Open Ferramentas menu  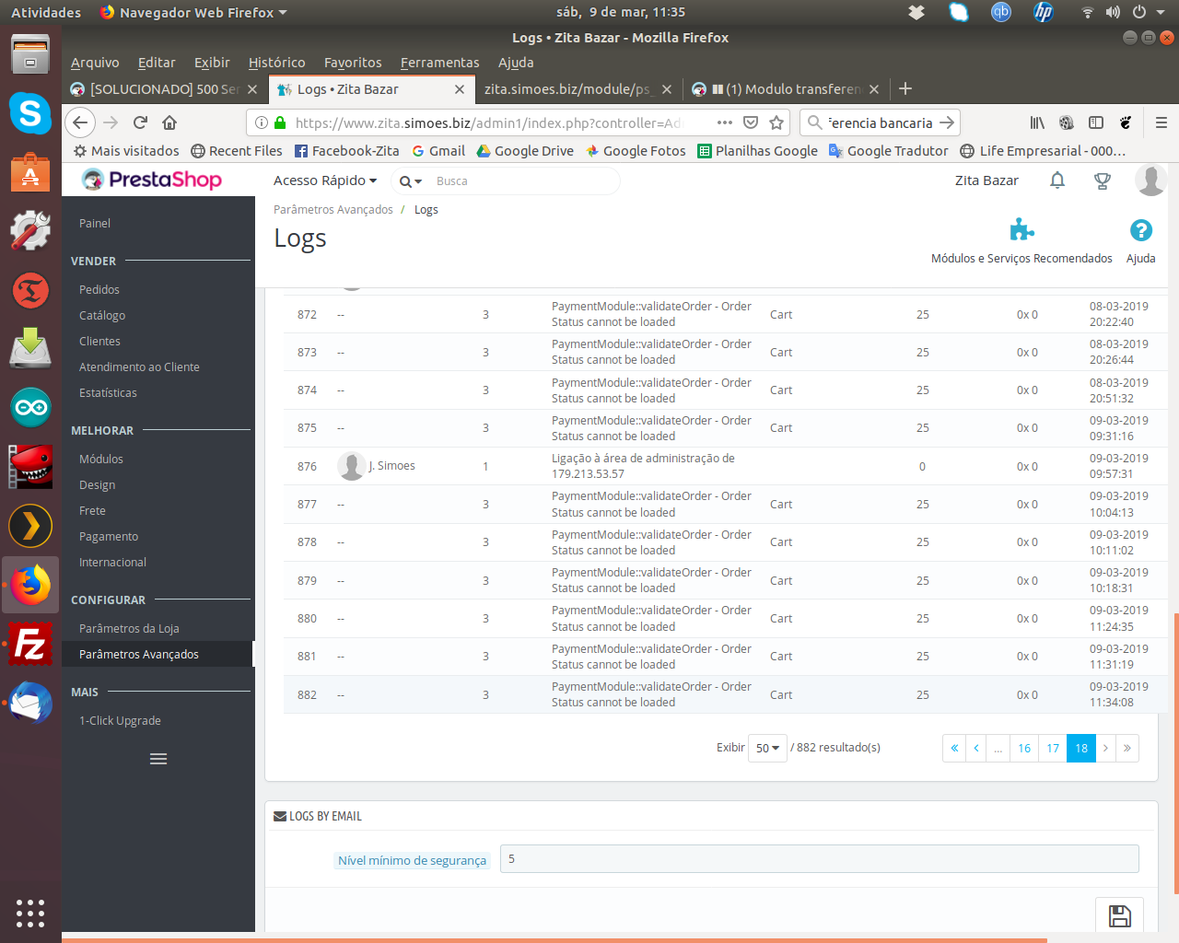click(439, 63)
